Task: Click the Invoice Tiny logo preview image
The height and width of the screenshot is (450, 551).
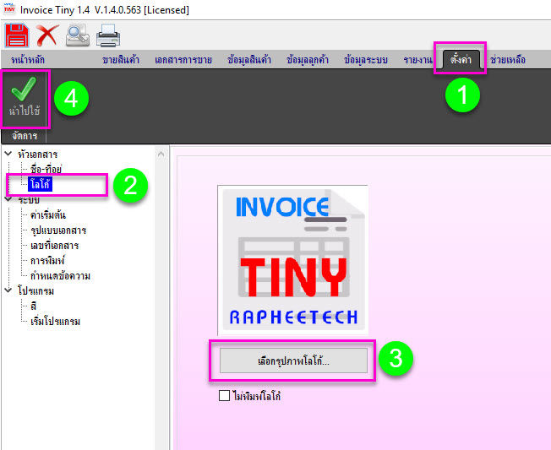Action: tap(292, 260)
